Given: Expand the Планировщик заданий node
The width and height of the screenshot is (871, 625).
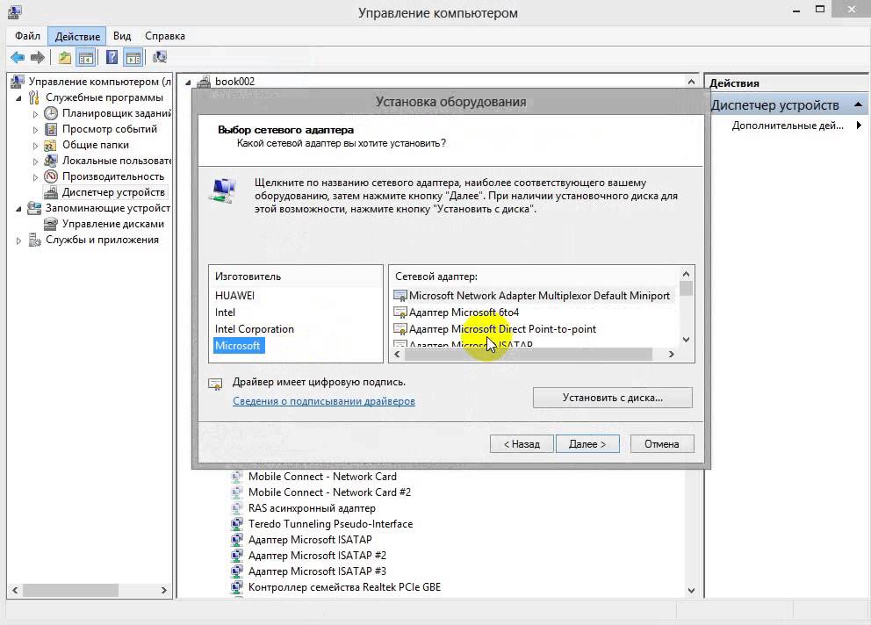Looking at the screenshot, I should point(35,114).
